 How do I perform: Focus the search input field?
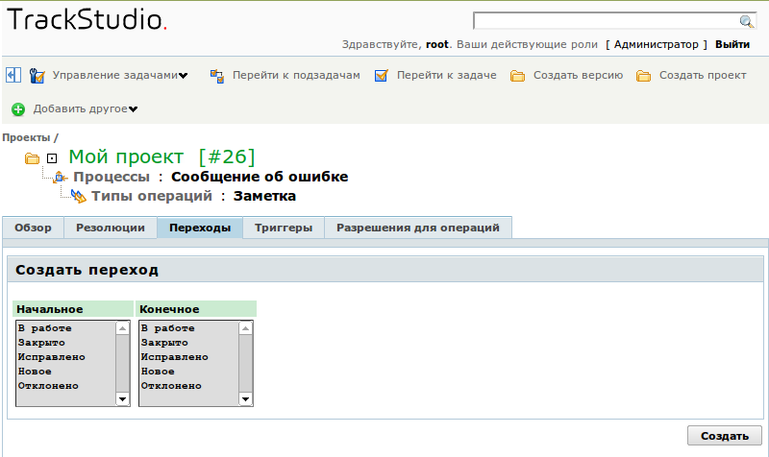(606, 21)
